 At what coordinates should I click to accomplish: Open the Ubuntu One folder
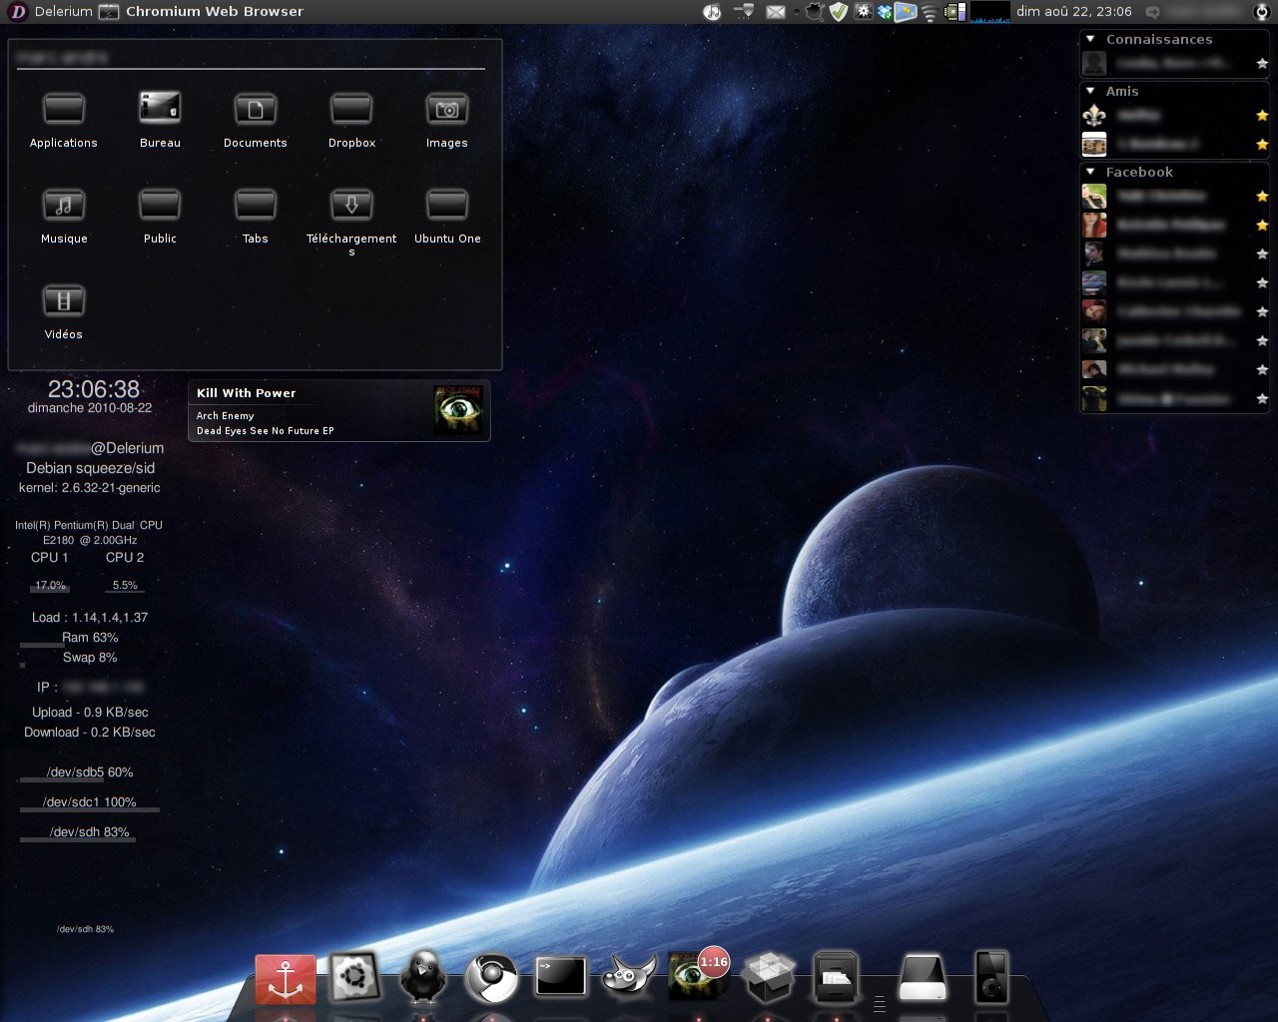[447, 217]
